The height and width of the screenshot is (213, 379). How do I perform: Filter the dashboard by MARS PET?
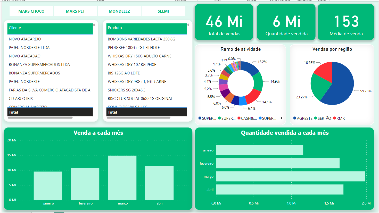(x=75, y=11)
